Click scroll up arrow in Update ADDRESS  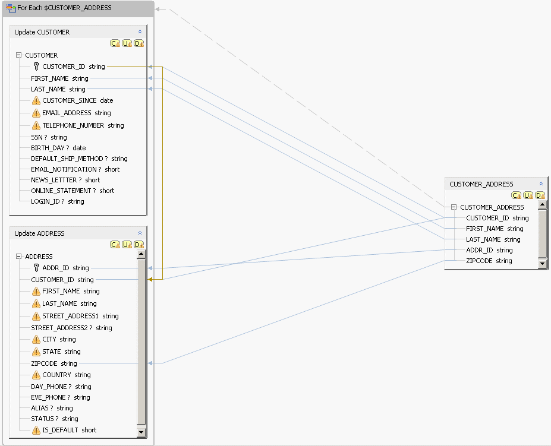tap(141, 254)
